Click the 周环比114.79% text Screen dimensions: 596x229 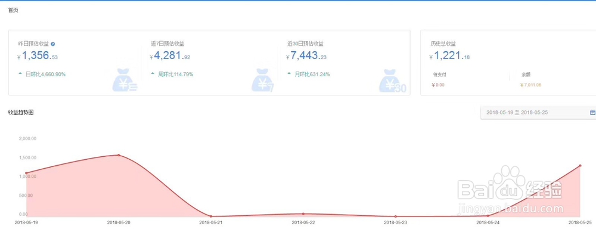click(x=176, y=74)
